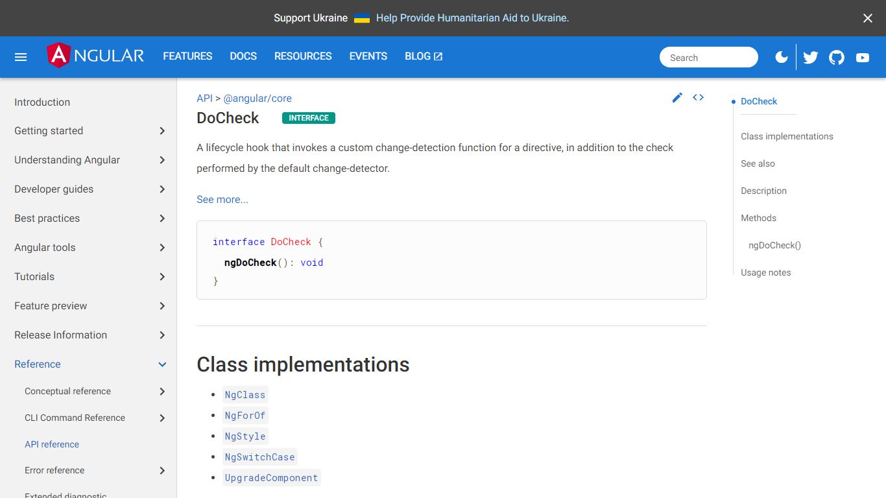Open Angular's YouTube channel icon

[x=863, y=58]
